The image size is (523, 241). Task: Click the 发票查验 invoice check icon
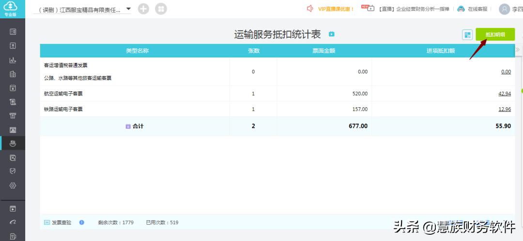pos(47,222)
